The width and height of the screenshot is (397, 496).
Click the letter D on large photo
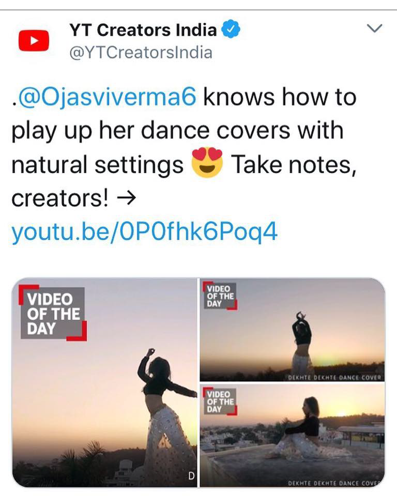[x=191, y=476]
